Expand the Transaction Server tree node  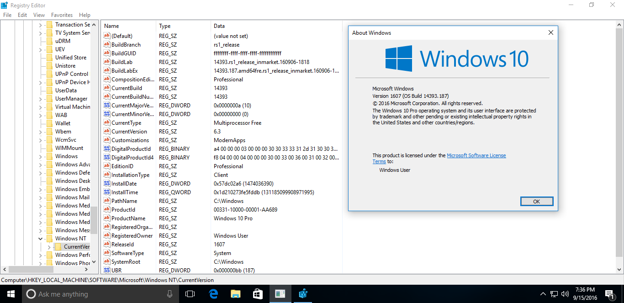tap(40, 25)
